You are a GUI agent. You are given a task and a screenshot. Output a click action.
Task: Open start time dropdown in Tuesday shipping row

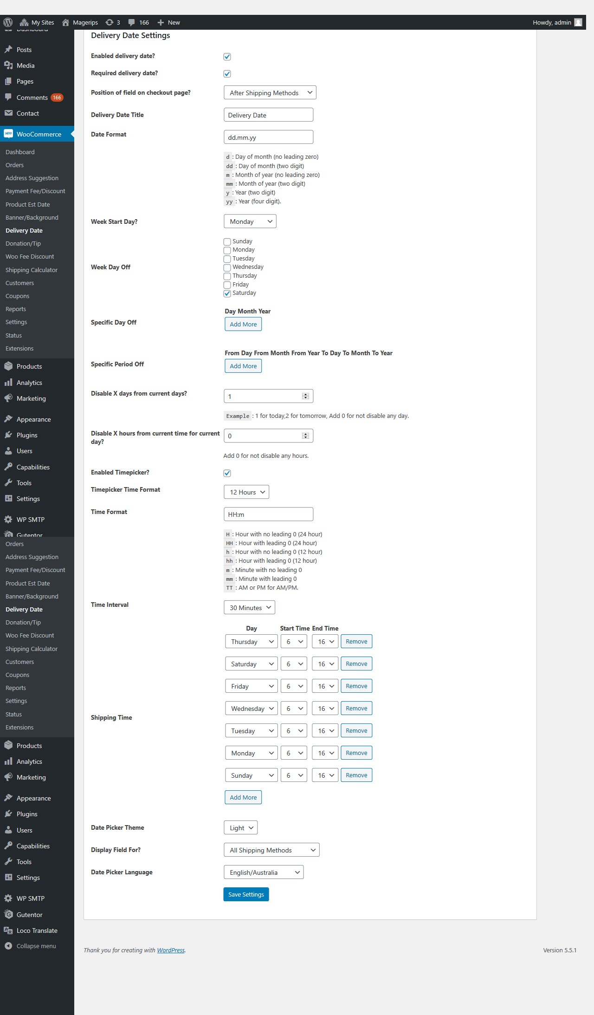coord(294,731)
